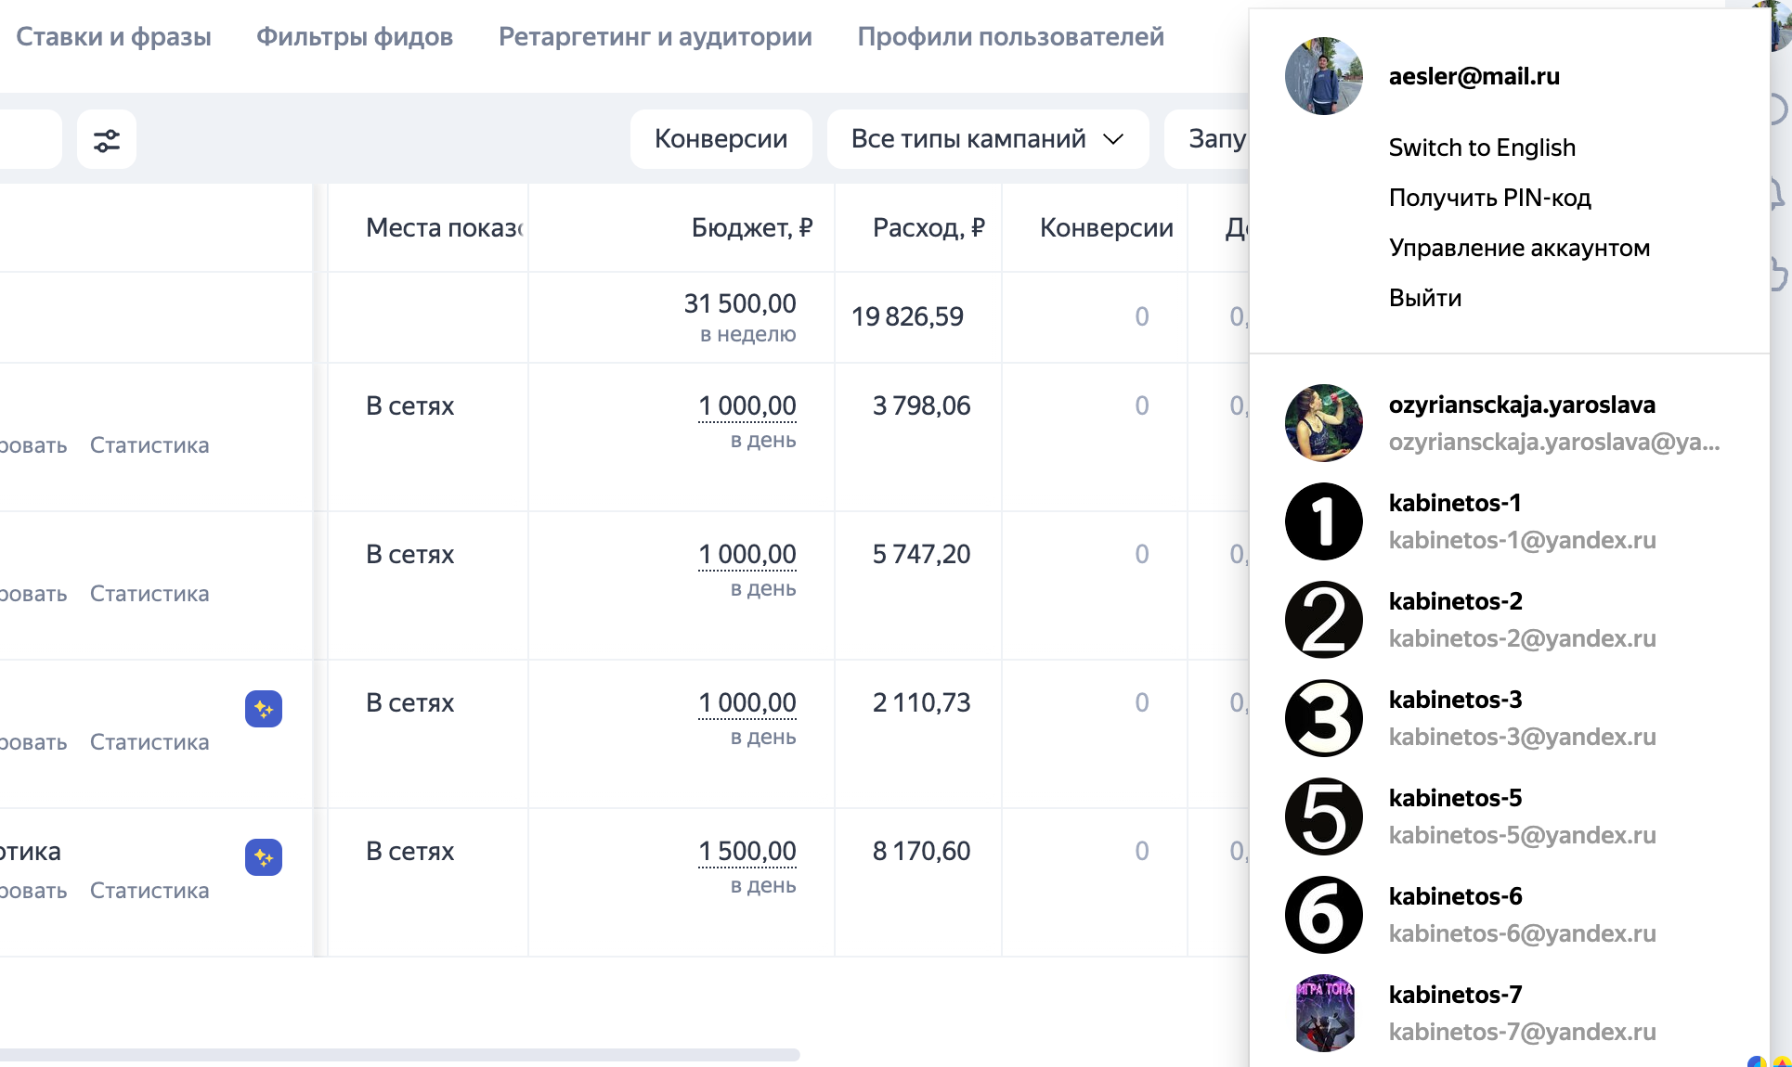Viewport: 1792px width, 1067px height.
Task: Open the first 1 000,00 daily budget editor
Action: pos(747,405)
